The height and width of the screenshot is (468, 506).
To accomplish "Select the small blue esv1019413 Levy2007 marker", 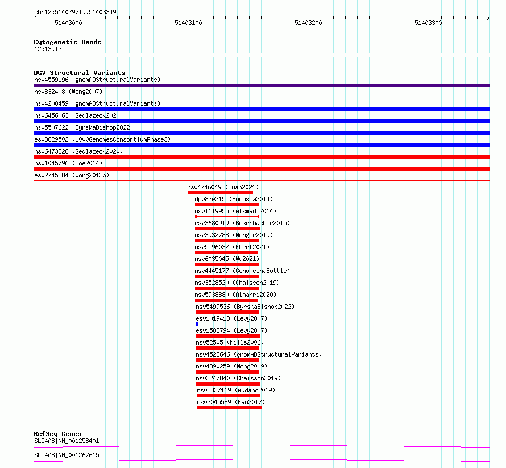I will [197, 324].
